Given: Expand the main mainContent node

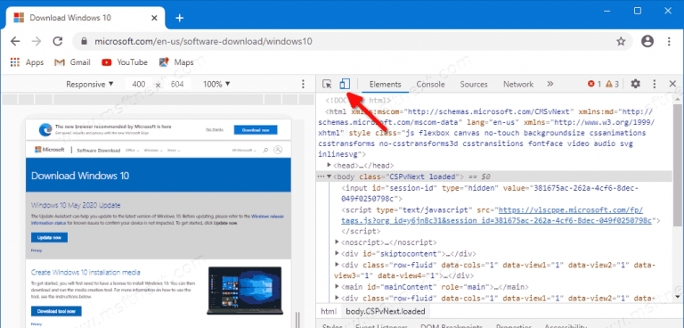Looking at the screenshot, I should pyautogui.click(x=338, y=286).
